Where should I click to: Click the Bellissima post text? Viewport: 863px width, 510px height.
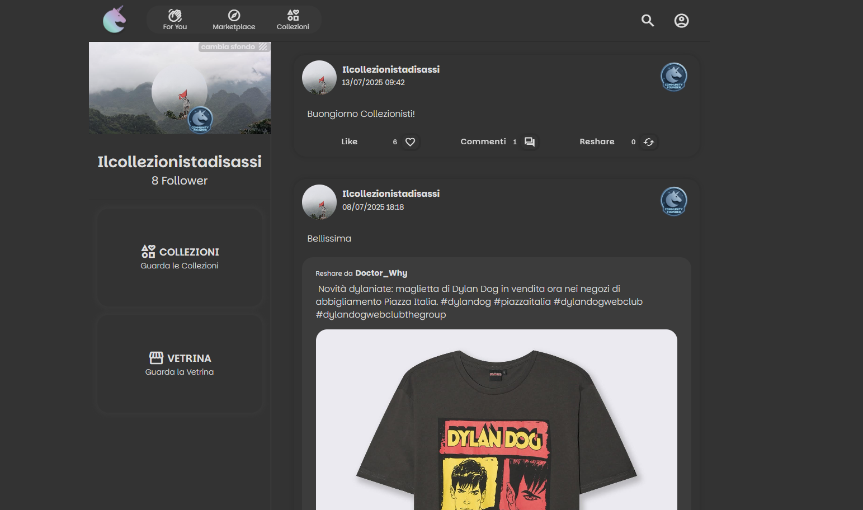point(329,238)
